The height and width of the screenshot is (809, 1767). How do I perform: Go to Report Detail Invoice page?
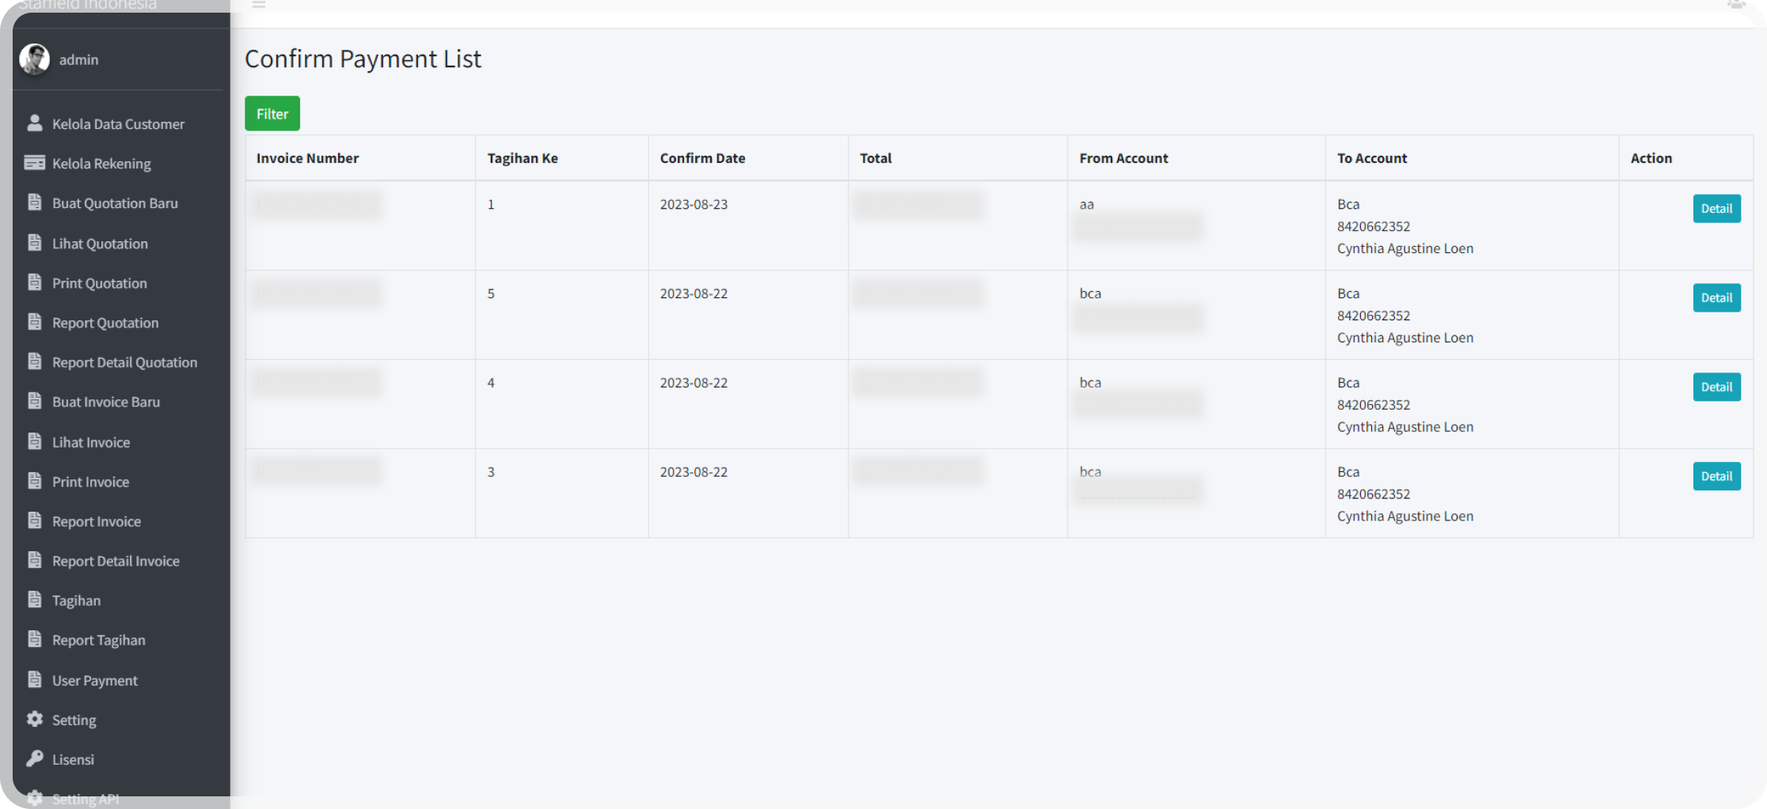[x=116, y=561]
